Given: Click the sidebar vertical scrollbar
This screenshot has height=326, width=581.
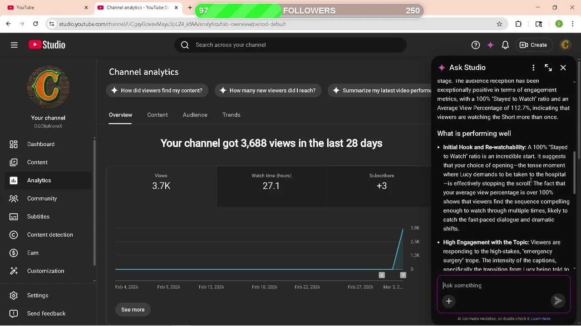Looking at the screenshot, I should [x=94, y=201].
